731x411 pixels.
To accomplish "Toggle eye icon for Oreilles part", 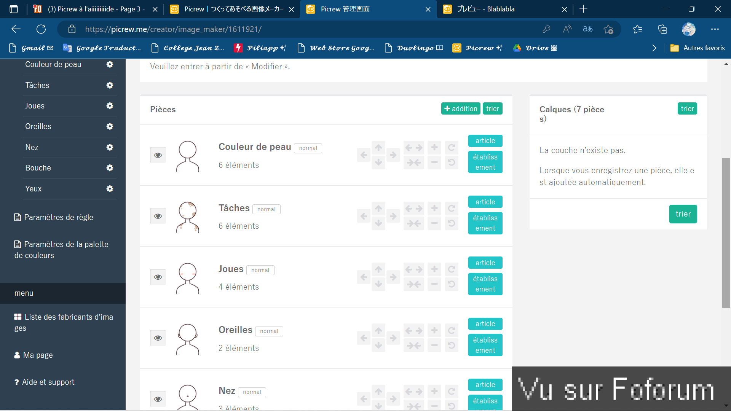I will (158, 338).
